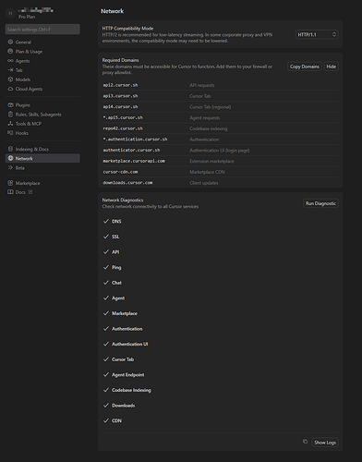
Task: Click the Codebase indexing domain description
Action: point(209,128)
